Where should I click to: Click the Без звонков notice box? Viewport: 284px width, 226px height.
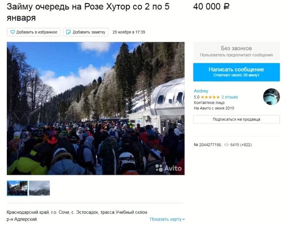tap(237, 51)
